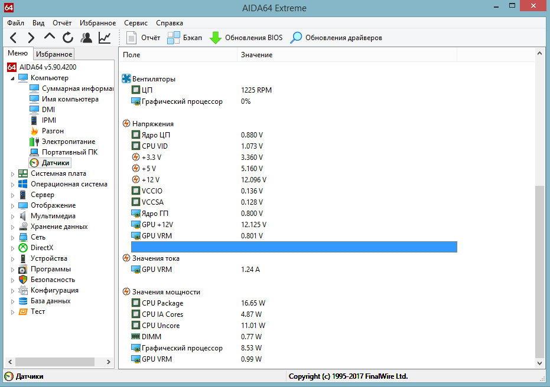Open the Отчёт menu
Screen dimensions: 550x387
coord(62,23)
